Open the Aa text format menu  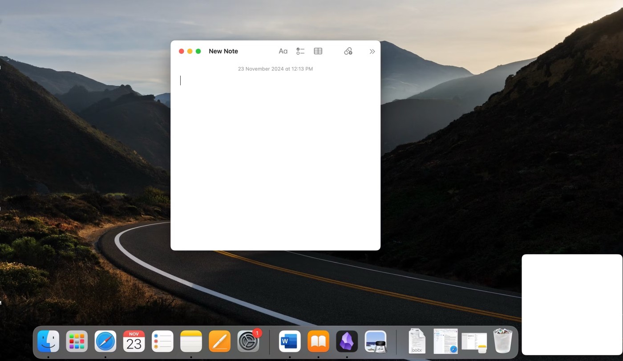[x=283, y=51]
